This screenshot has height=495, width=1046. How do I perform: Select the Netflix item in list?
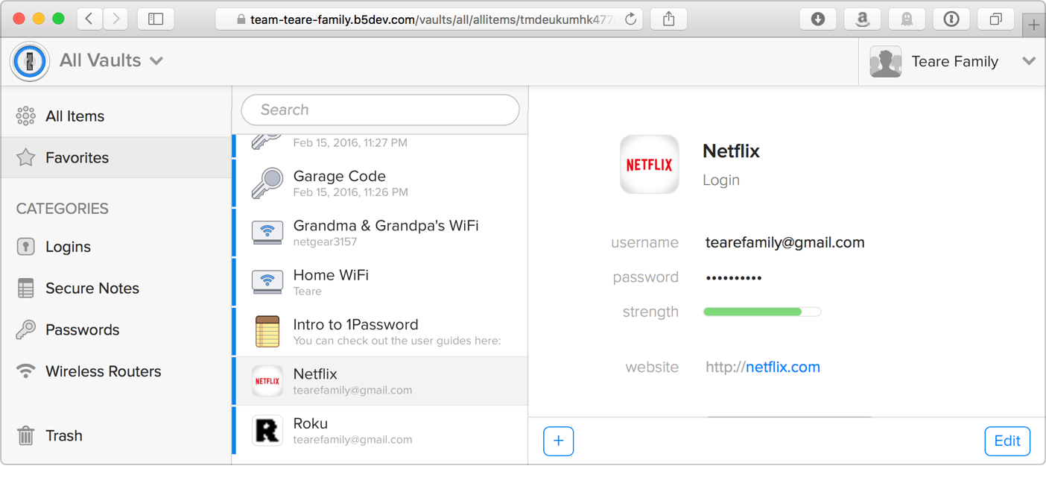[381, 381]
